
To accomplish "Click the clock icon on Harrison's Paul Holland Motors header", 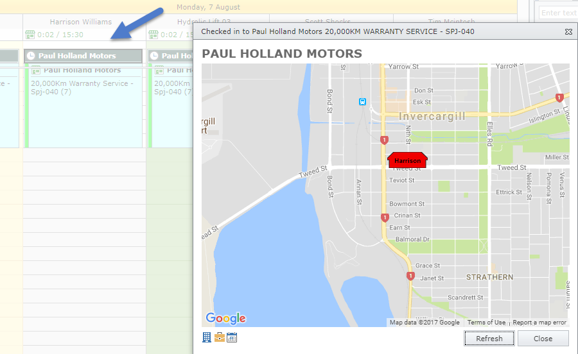I will click(x=31, y=56).
